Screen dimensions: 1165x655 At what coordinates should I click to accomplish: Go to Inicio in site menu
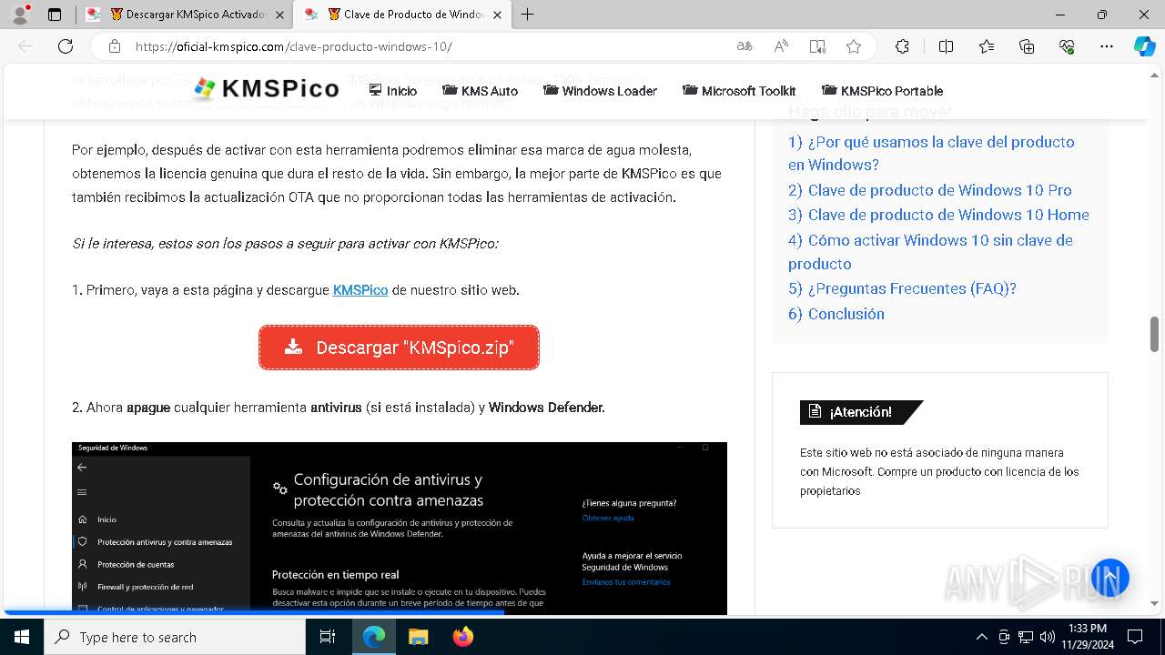pos(393,90)
